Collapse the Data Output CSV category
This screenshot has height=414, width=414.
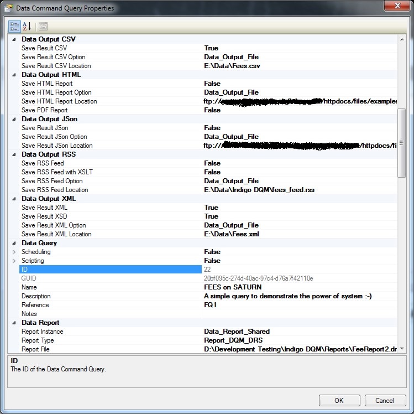pyautogui.click(x=14, y=39)
